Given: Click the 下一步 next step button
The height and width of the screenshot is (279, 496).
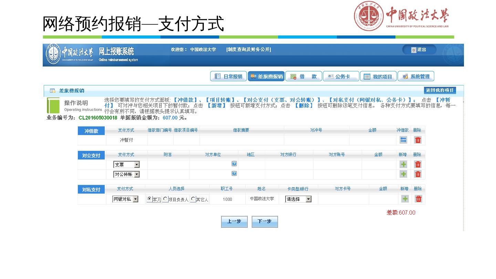Looking at the screenshot, I should coord(265,221).
